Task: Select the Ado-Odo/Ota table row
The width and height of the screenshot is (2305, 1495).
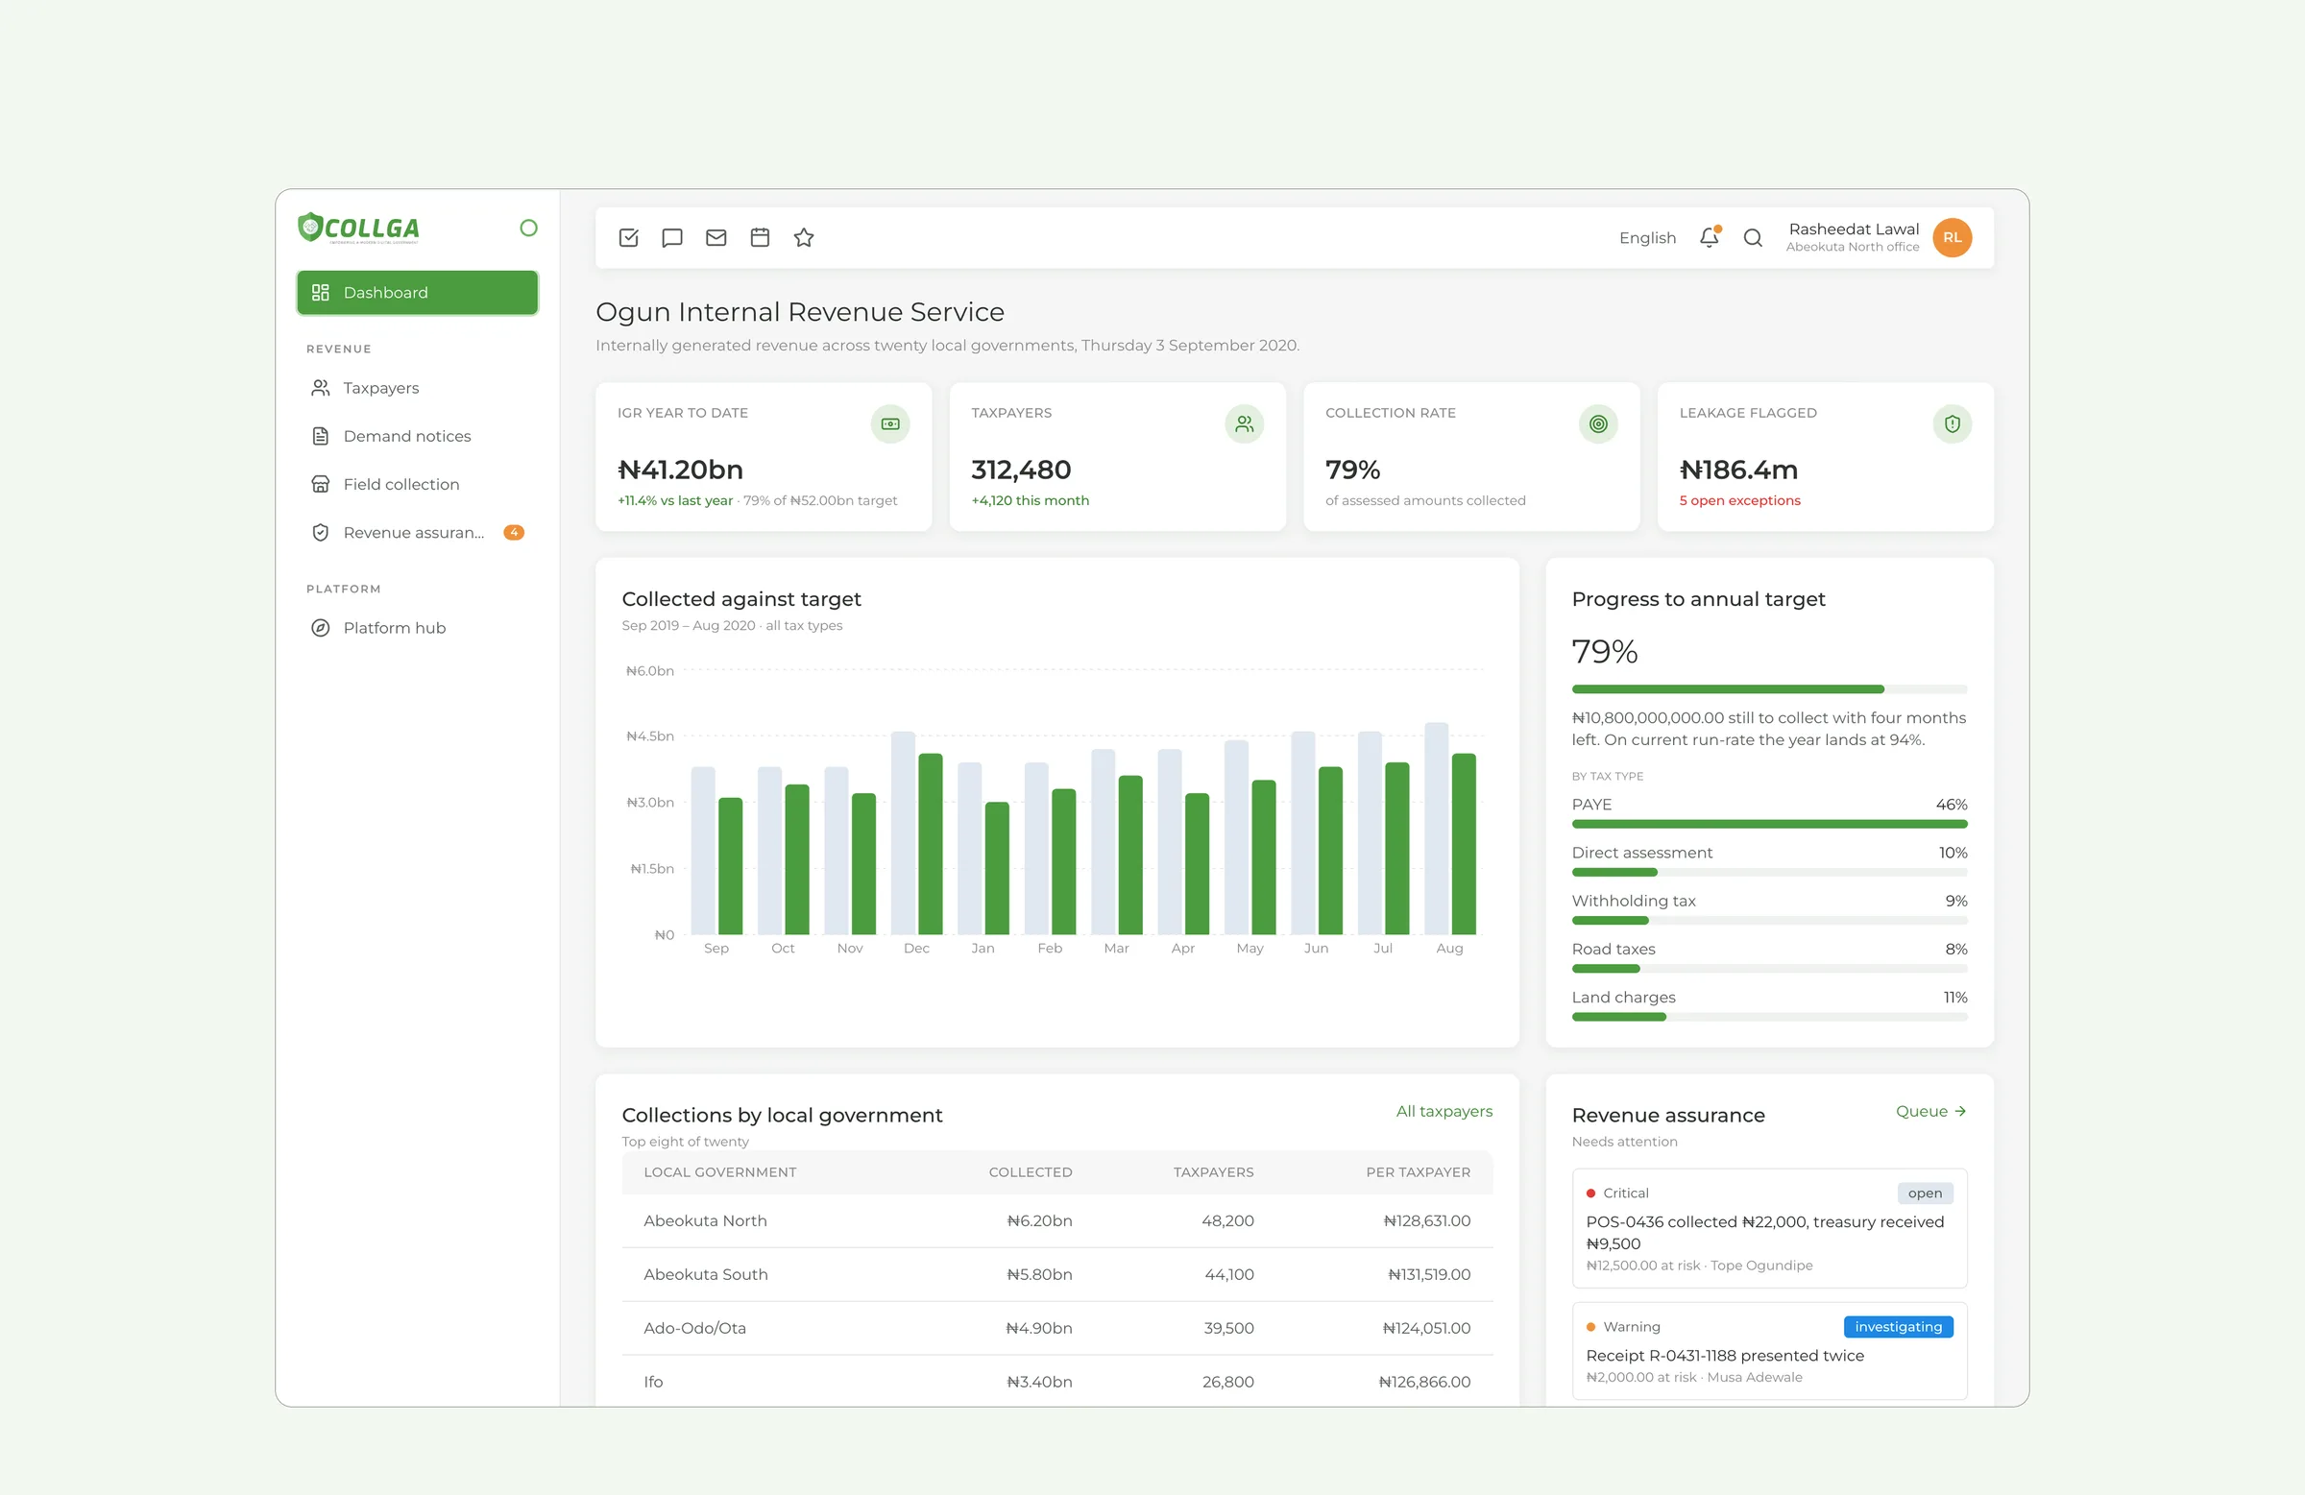Action: point(1056,1328)
